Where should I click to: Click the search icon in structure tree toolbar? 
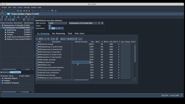[x=28, y=20]
